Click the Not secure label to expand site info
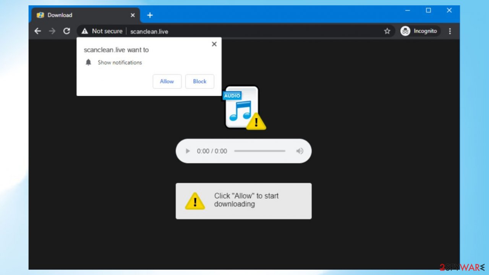This screenshot has height=275, width=489. (x=107, y=31)
